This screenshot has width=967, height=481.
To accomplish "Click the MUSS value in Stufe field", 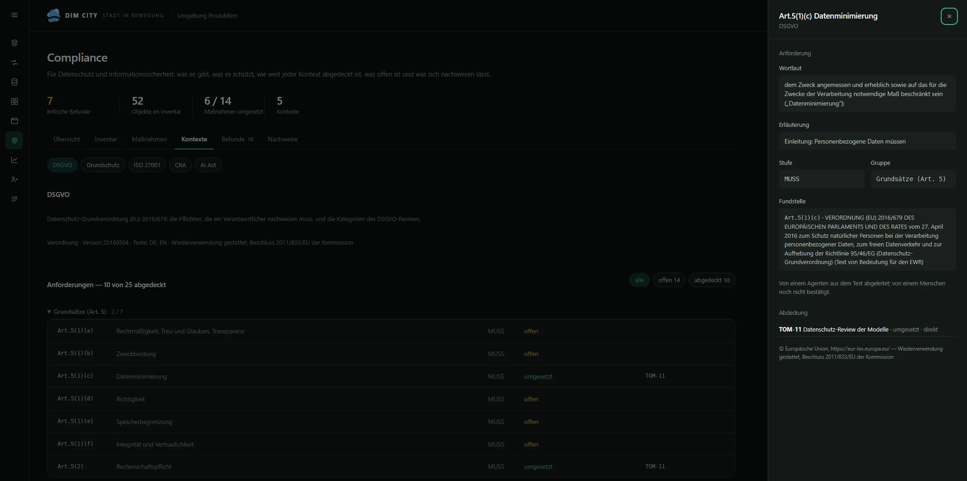I will coord(821,179).
